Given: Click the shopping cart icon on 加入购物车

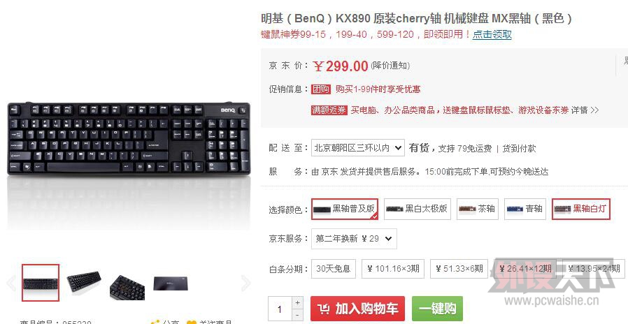Looking at the screenshot, I should tap(324, 309).
